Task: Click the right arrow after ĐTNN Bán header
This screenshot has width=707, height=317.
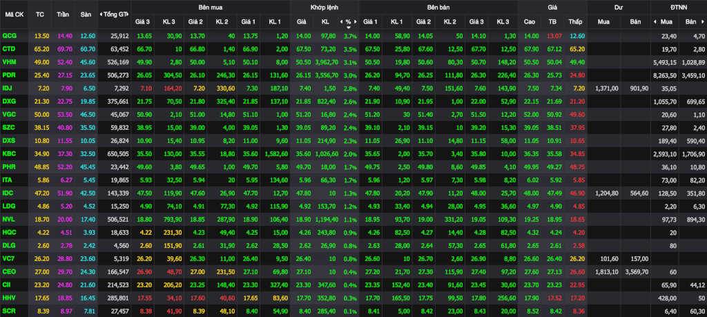Action: click(703, 21)
